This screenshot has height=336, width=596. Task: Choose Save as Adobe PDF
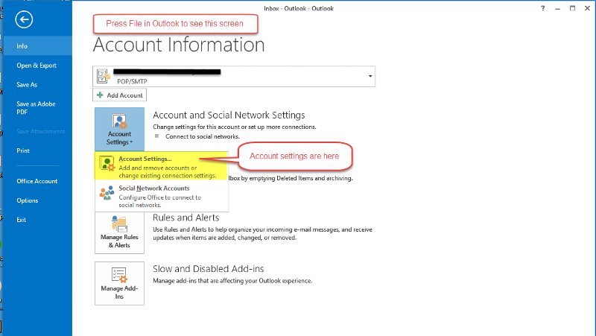tap(37, 108)
